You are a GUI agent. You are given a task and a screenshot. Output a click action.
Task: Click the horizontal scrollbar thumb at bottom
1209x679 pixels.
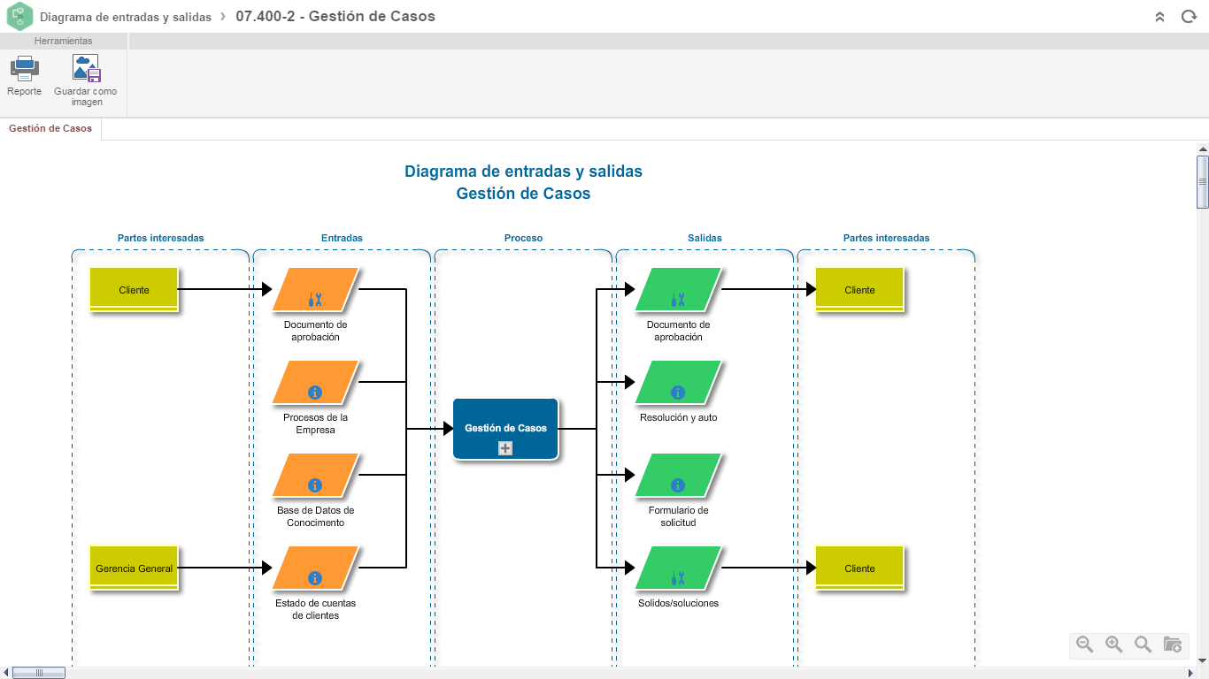tap(39, 673)
